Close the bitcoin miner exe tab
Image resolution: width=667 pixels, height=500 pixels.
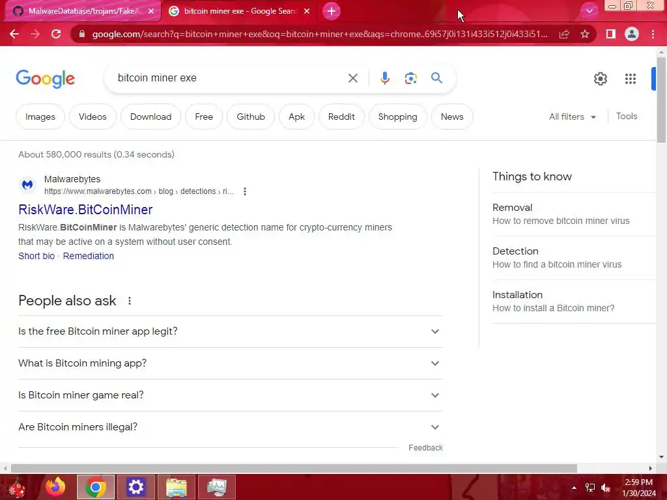pyautogui.click(x=307, y=11)
